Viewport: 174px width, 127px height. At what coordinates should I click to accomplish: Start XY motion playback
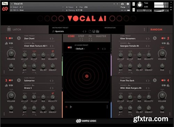[x=71, y=107]
